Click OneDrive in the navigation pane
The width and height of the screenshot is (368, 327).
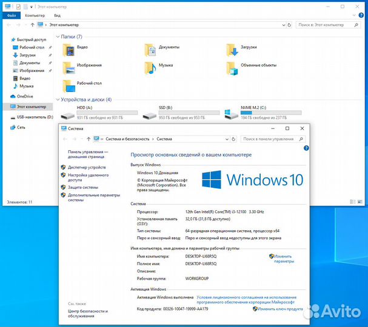pos(24,96)
